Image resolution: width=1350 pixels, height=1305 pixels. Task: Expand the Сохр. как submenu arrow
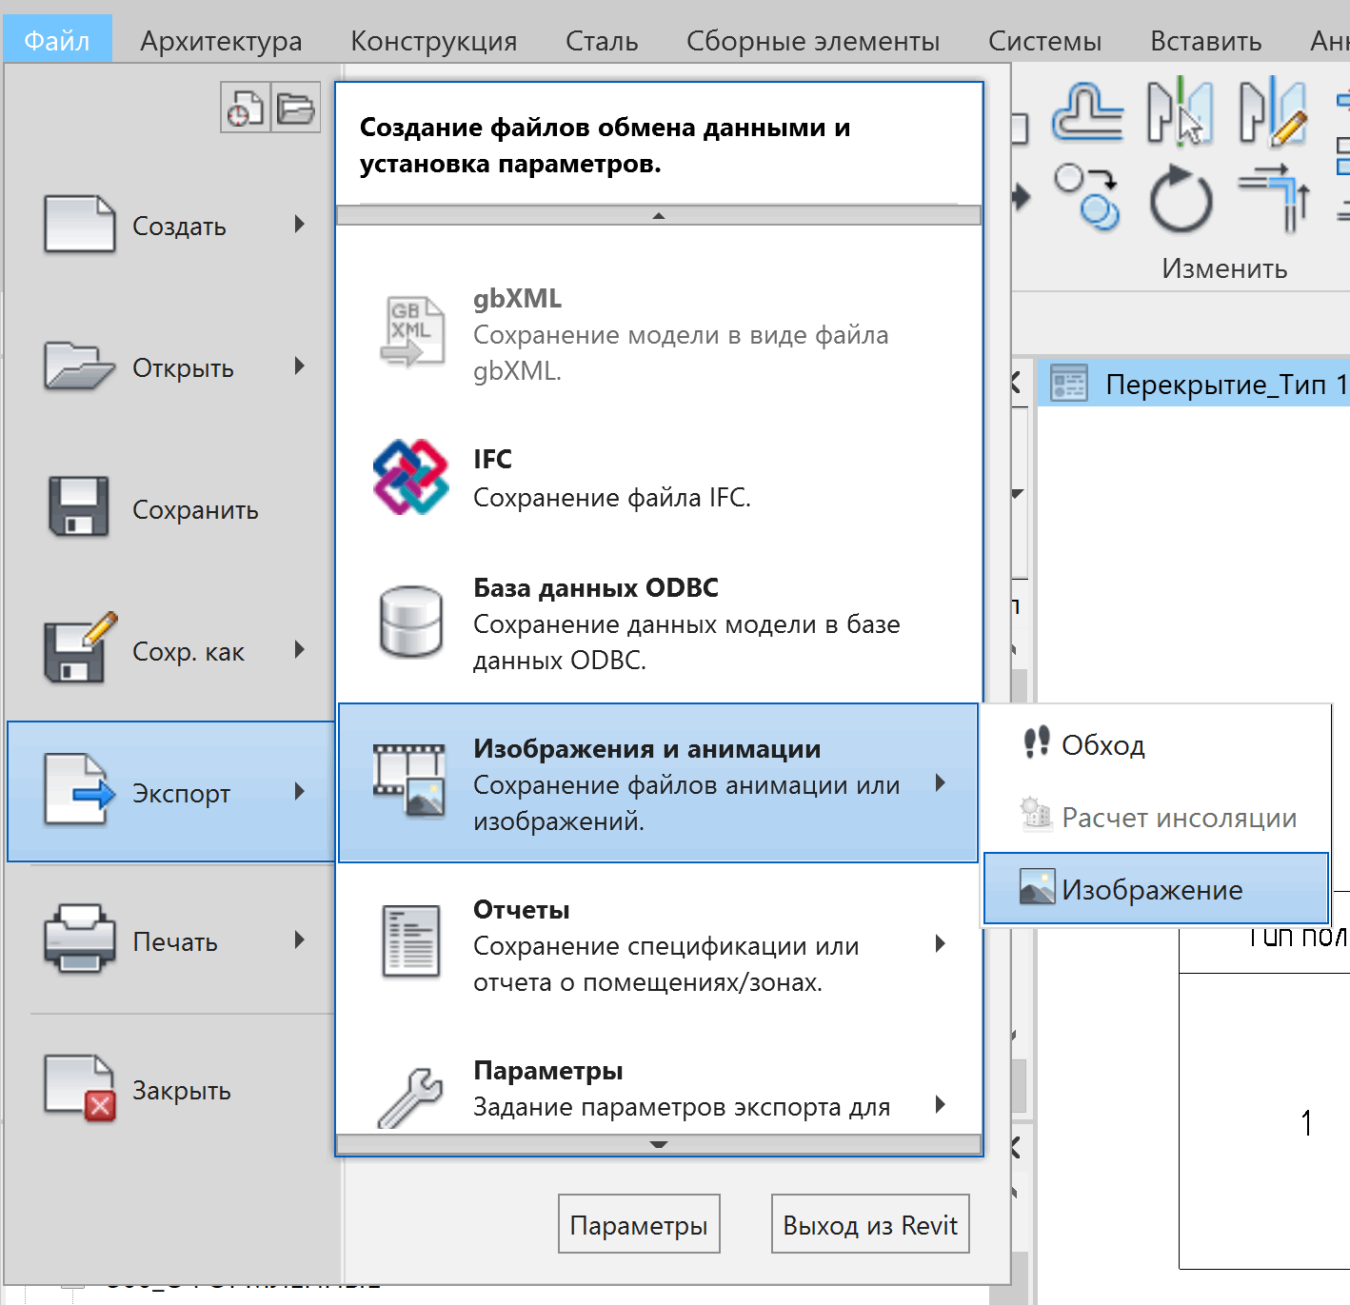(x=300, y=650)
